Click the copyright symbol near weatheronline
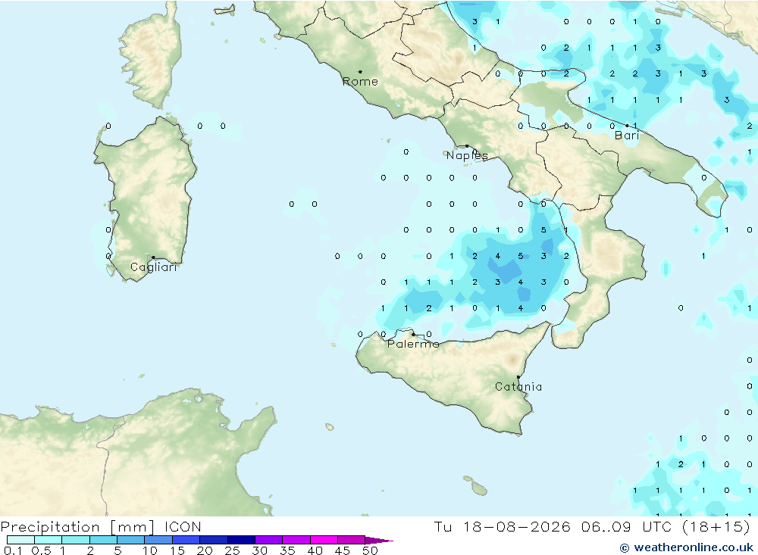Image resolution: width=758 pixels, height=555 pixels. point(625,547)
